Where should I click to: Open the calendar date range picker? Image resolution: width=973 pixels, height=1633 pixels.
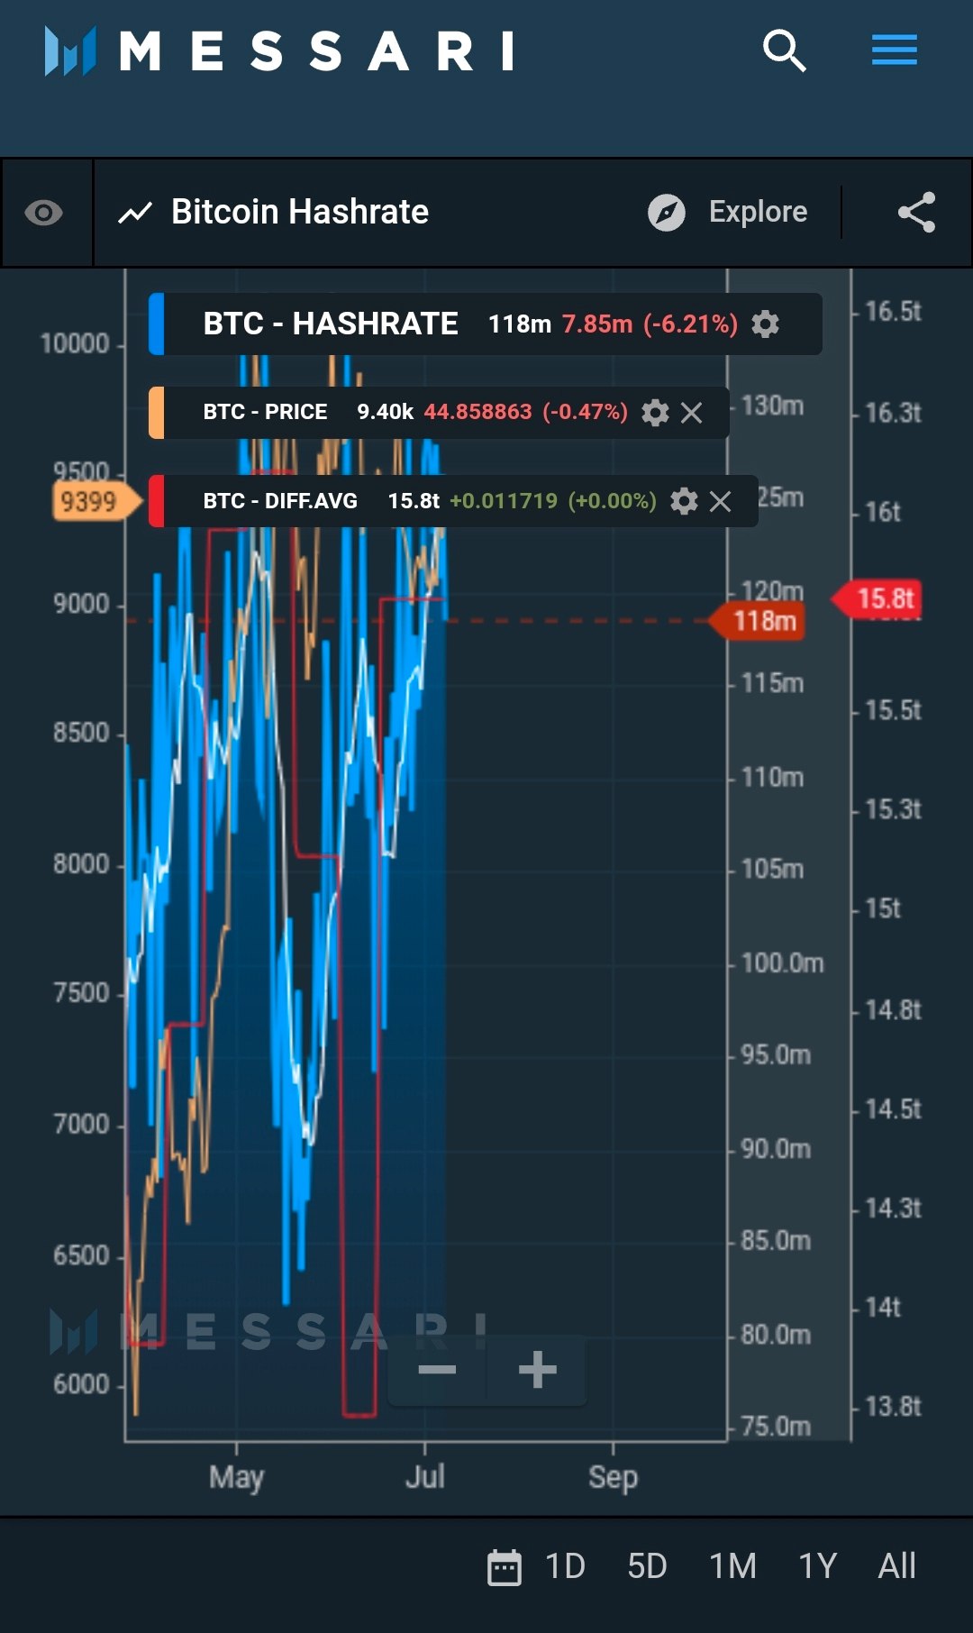pos(505,1567)
